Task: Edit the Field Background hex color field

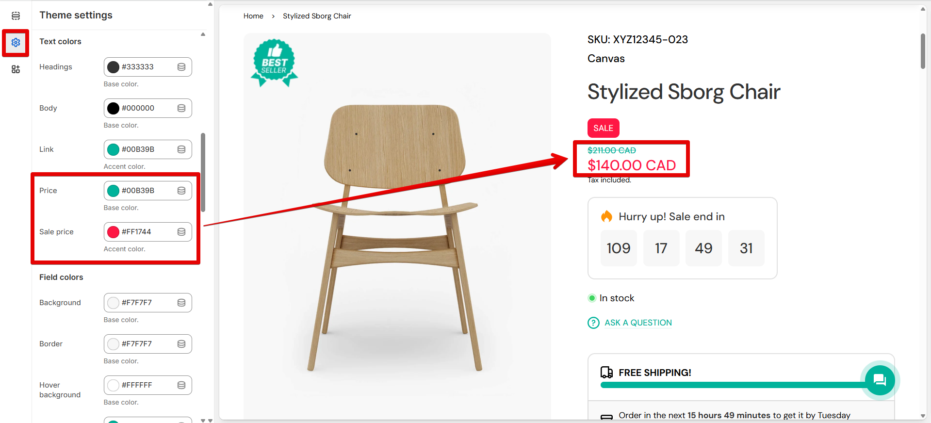Action: (146, 303)
